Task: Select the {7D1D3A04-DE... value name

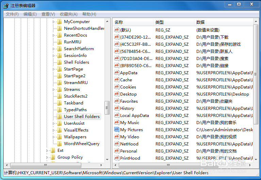Action: pyautogui.click(x=136, y=59)
